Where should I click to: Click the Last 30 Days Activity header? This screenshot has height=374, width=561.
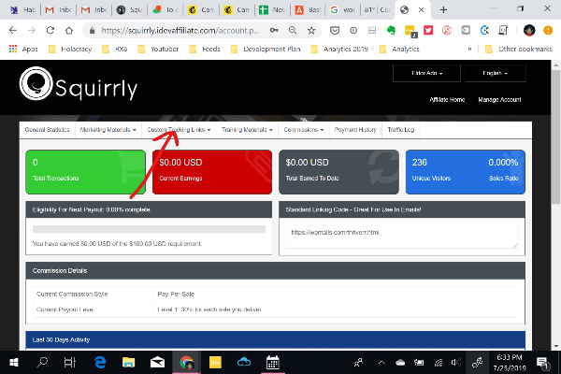pyautogui.click(x=275, y=339)
